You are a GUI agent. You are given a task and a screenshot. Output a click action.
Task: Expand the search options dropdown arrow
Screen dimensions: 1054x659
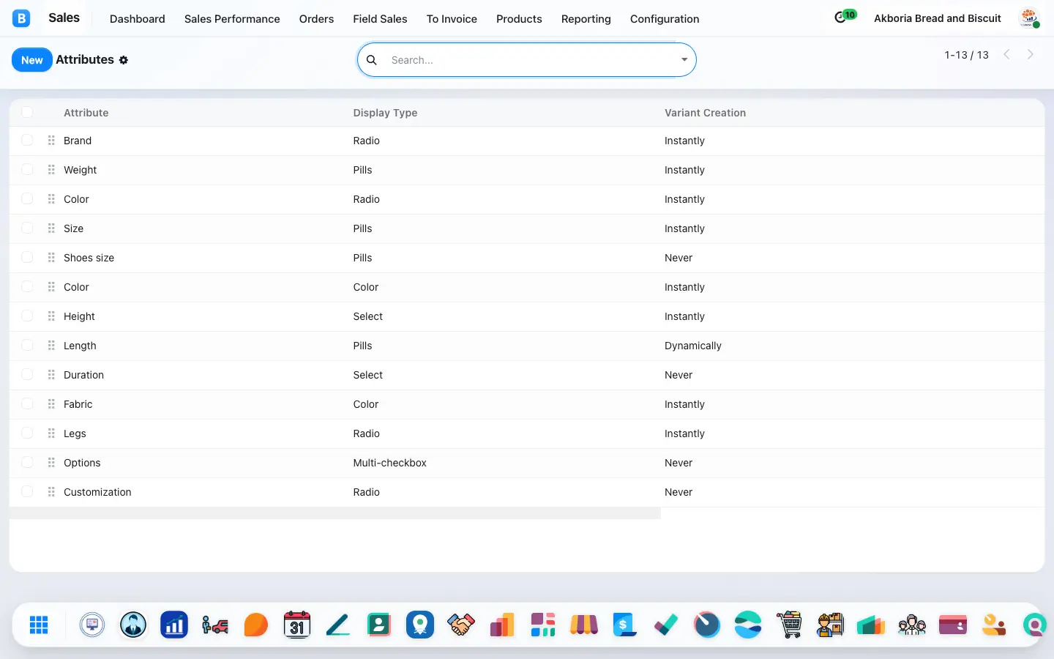point(684,60)
